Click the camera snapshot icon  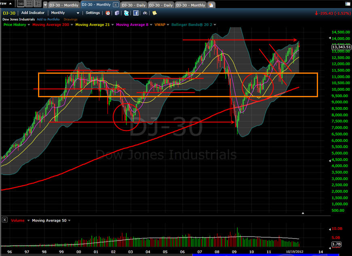(x=145, y=13)
